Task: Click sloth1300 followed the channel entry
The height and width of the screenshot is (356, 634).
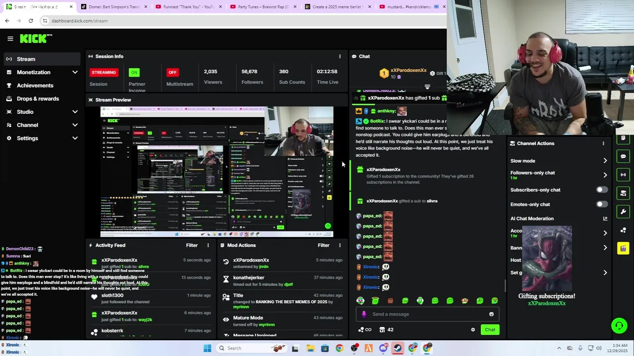Action: (151, 299)
